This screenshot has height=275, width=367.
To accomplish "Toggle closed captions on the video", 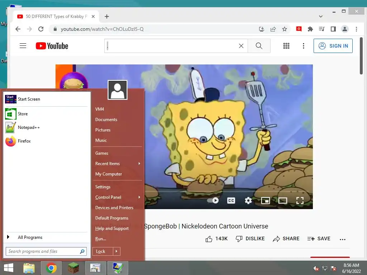I will [231, 201].
